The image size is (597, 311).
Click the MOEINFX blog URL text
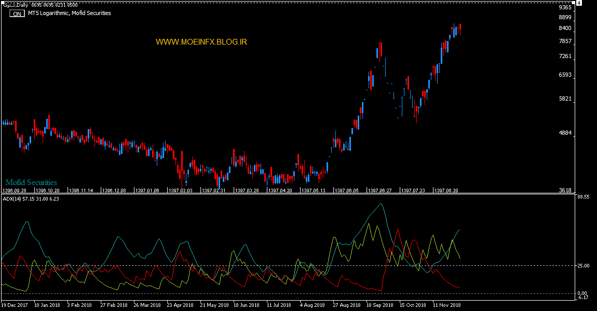point(201,41)
